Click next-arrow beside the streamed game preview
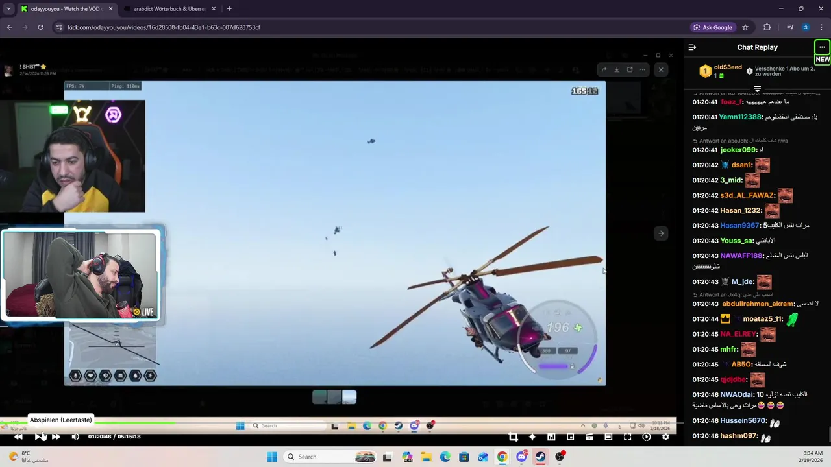 660,233
